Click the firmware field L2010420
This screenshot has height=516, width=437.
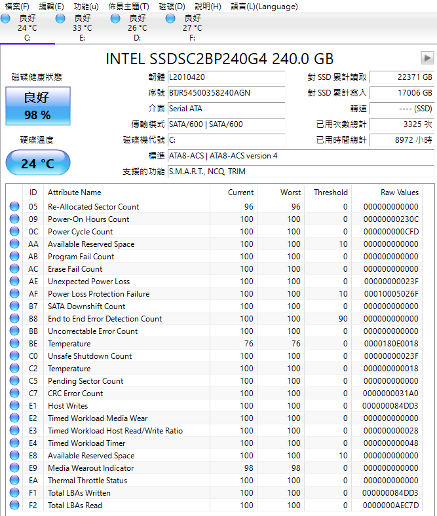[226, 77]
